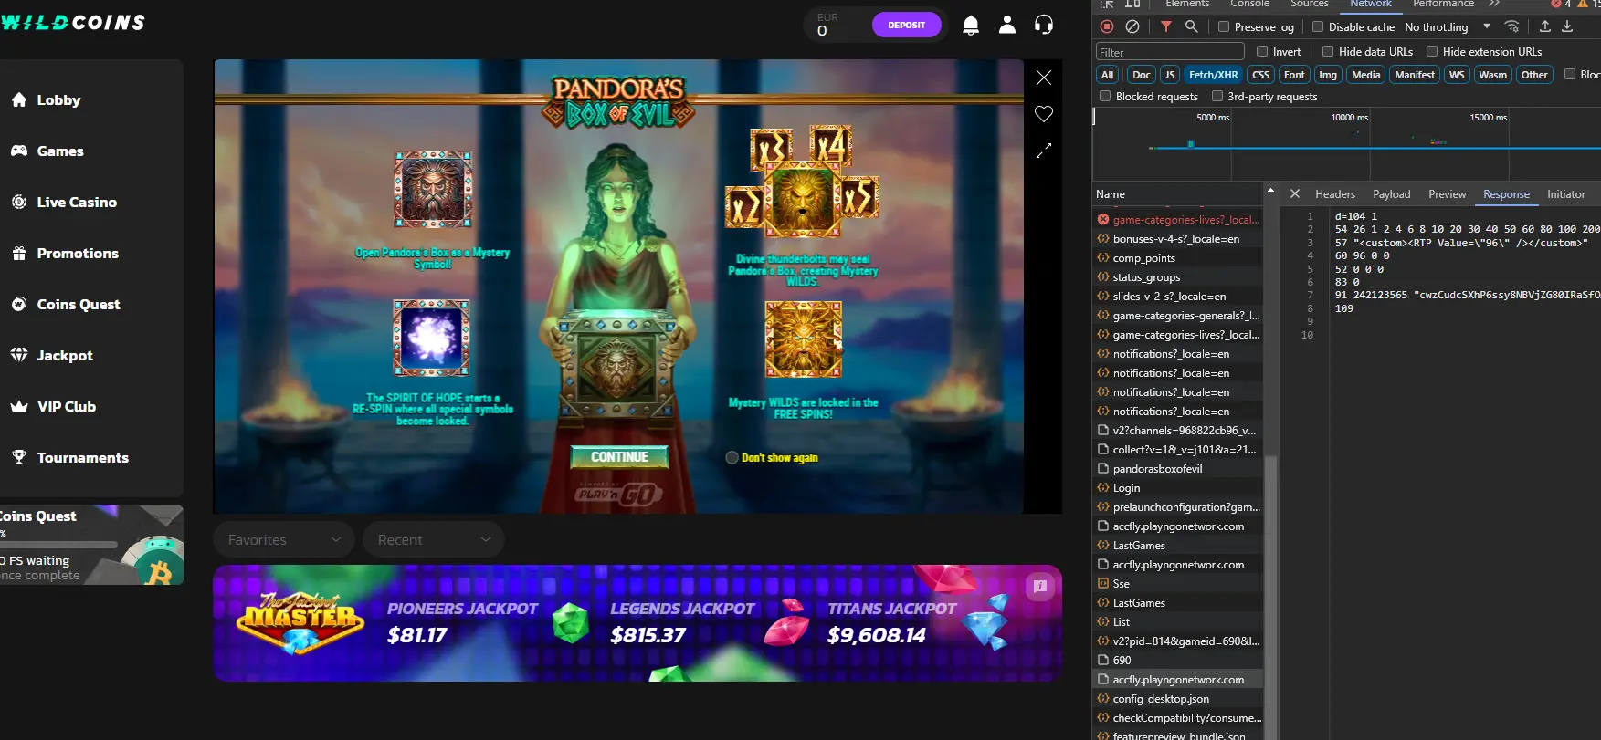Switch to the Console tab

point(1249,4)
